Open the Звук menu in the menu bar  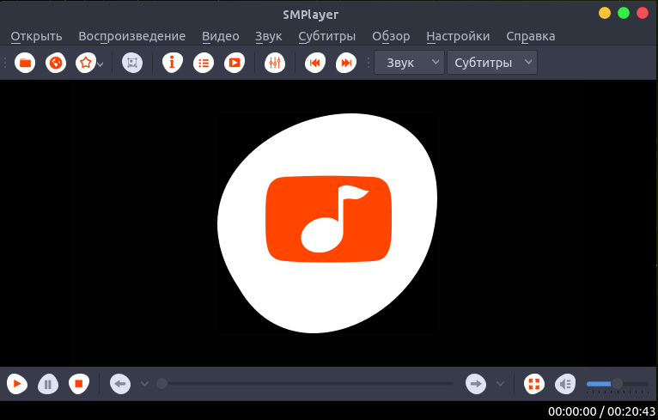click(269, 37)
